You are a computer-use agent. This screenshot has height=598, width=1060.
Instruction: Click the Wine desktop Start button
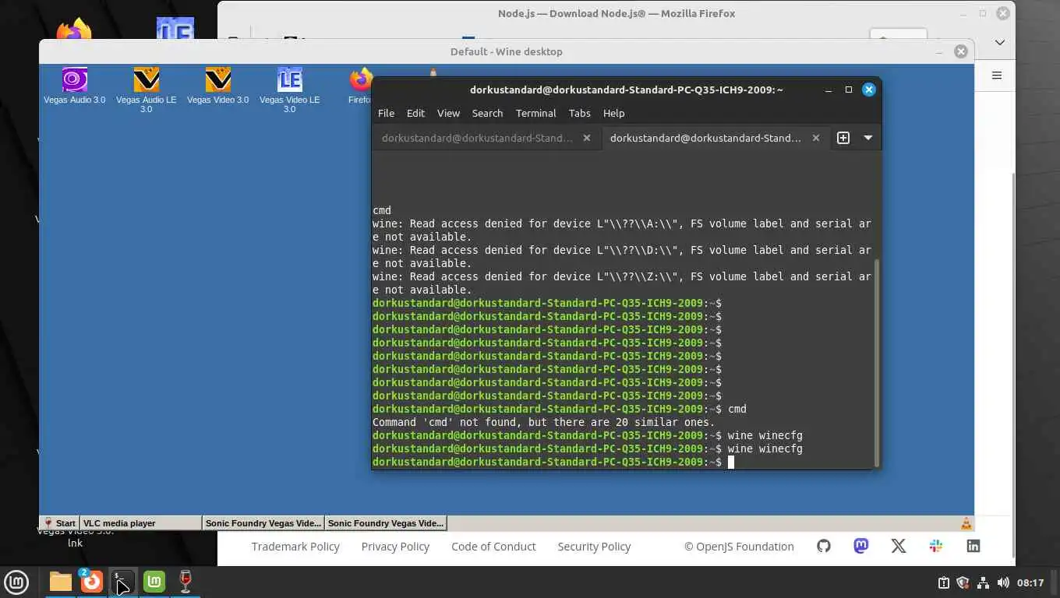pyautogui.click(x=60, y=523)
